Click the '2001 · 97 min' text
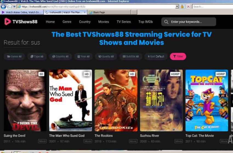 click(x=59, y=142)
